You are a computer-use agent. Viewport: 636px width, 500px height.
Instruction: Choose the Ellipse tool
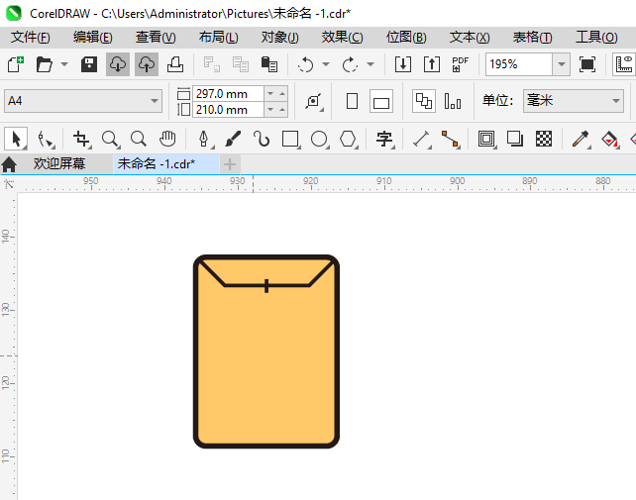point(319,139)
